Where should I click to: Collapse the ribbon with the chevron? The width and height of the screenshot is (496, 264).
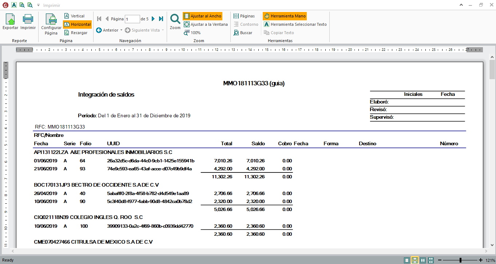coord(471,5)
